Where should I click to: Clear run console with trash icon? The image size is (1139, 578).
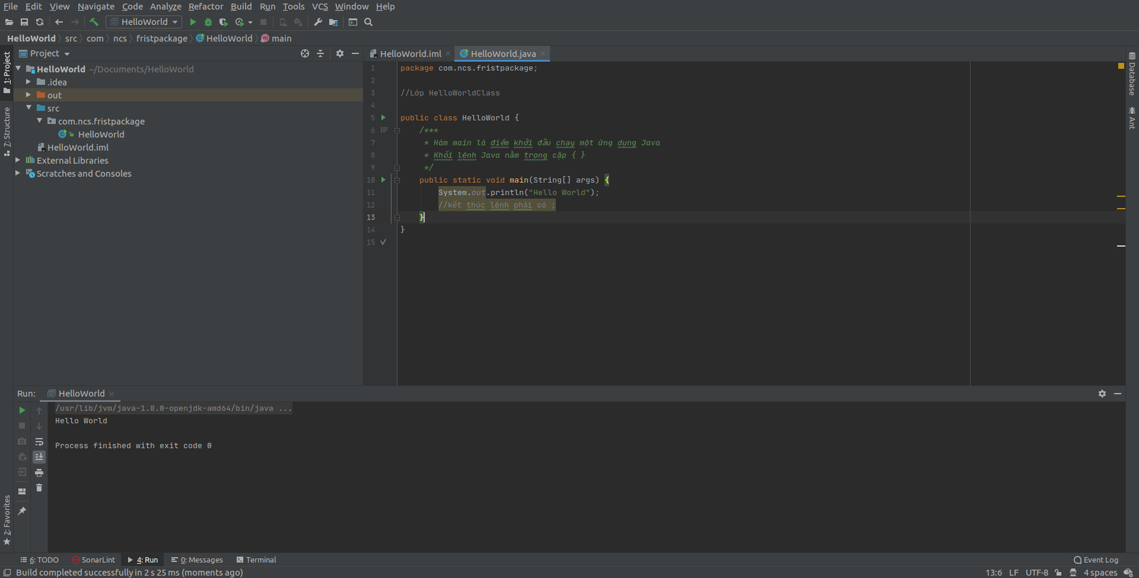(39, 488)
